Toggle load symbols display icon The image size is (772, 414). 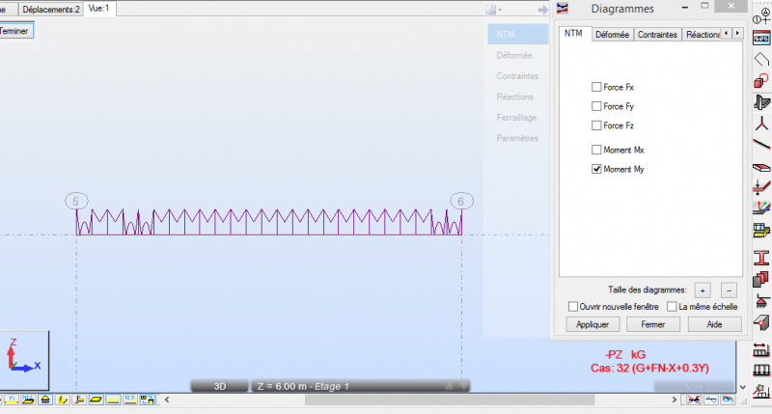113,400
